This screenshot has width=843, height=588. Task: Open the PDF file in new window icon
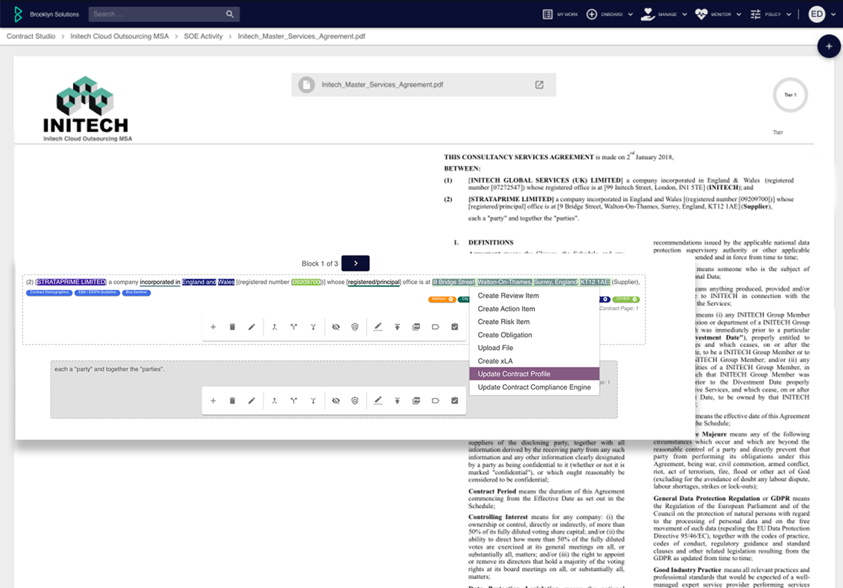pyautogui.click(x=539, y=85)
